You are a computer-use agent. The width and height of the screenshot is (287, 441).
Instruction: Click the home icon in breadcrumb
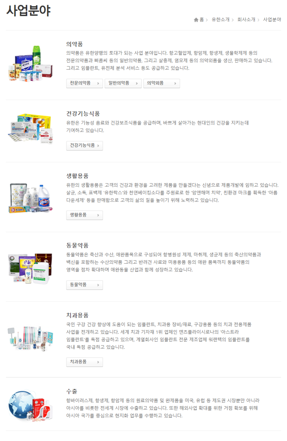click(196, 20)
